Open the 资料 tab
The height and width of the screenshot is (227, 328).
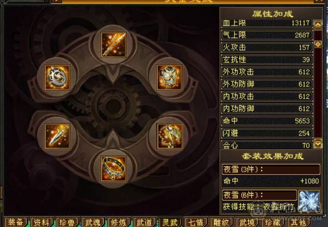point(41,223)
